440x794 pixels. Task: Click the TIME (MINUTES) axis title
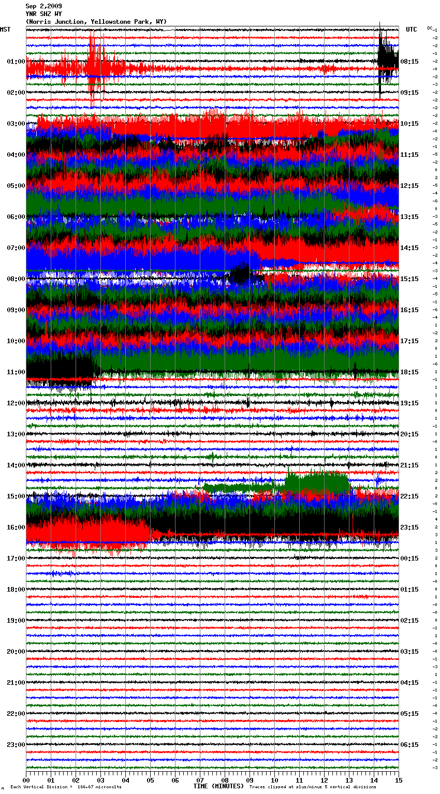pos(218,786)
